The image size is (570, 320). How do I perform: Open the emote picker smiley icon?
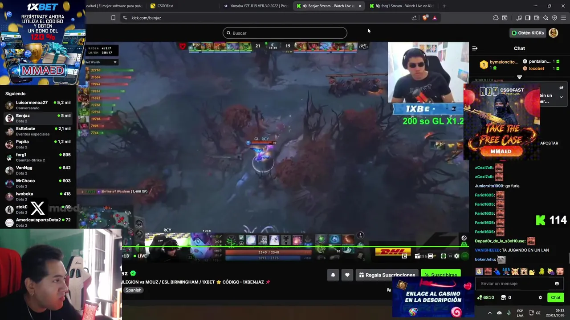coord(557,284)
